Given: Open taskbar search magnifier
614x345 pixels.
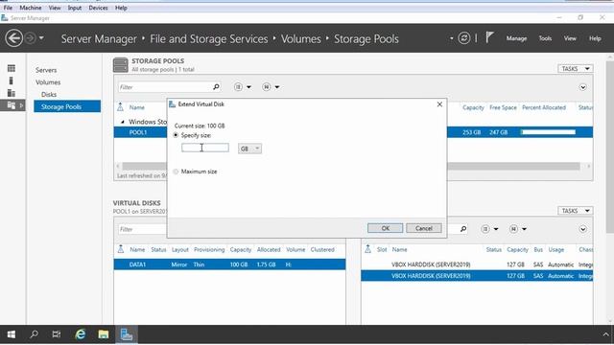Looking at the screenshot, I should [35, 334].
